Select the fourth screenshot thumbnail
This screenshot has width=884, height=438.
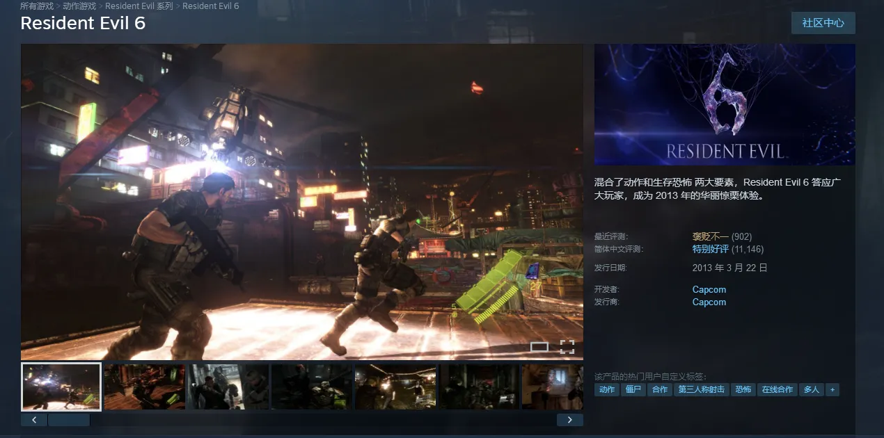tap(312, 387)
